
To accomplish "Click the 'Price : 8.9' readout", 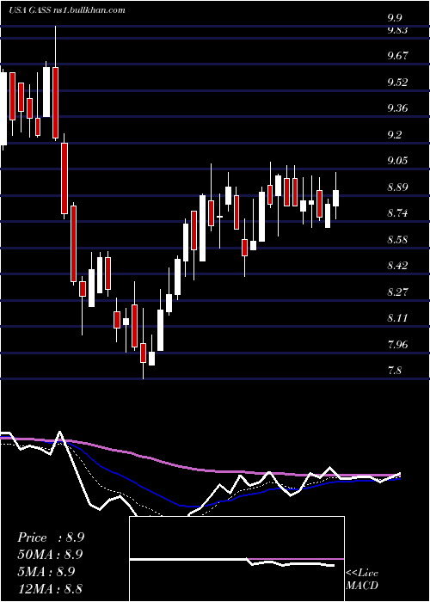I will tap(51, 537).
